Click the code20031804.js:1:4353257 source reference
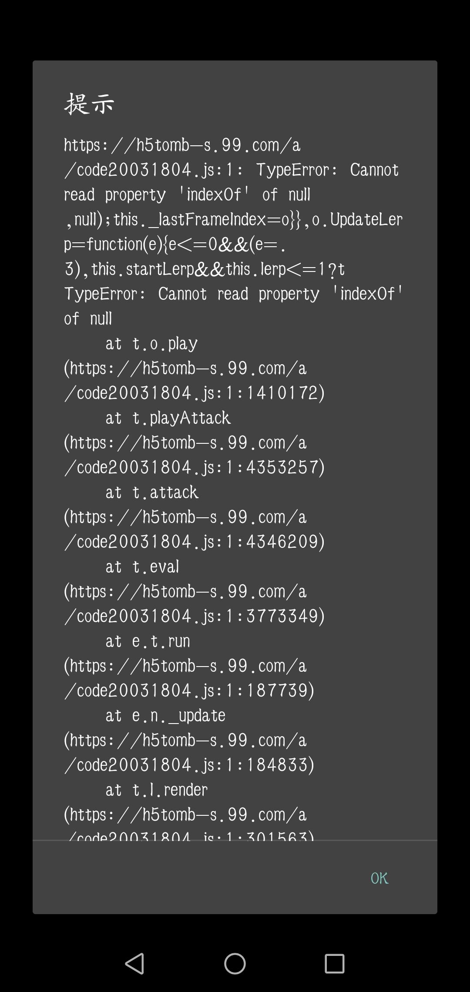This screenshot has width=470, height=992. (x=195, y=468)
